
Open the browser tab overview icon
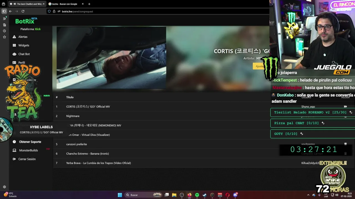click(x=3, y=4)
